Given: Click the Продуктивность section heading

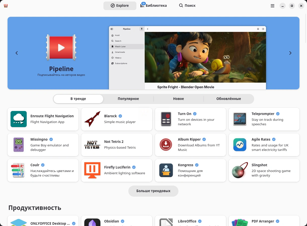Looking at the screenshot, I should [x=35, y=208].
